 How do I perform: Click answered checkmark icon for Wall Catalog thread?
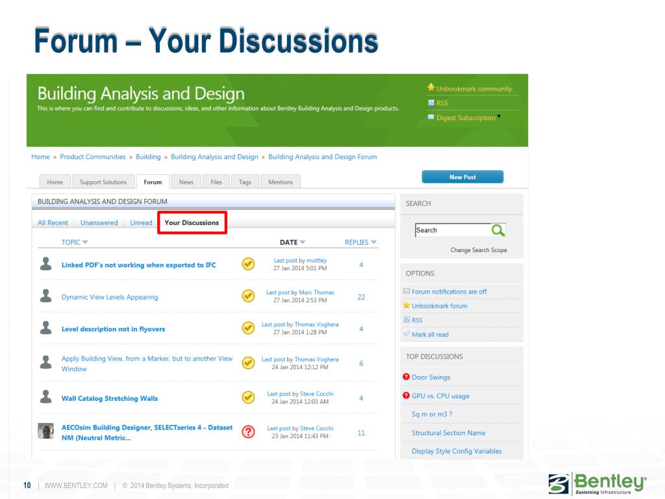click(x=248, y=397)
